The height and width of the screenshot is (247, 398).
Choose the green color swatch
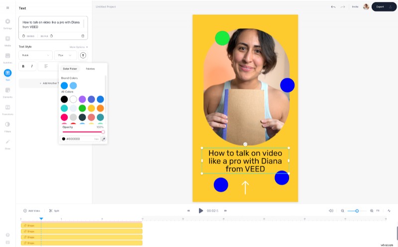[82, 108]
